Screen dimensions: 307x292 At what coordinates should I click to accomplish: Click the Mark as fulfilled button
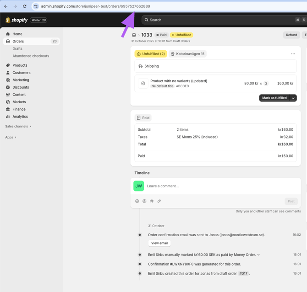[x=274, y=98]
